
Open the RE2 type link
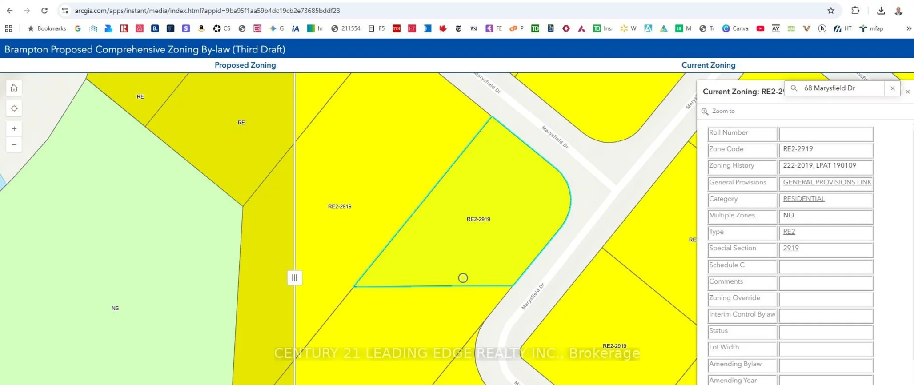click(x=789, y=232)
